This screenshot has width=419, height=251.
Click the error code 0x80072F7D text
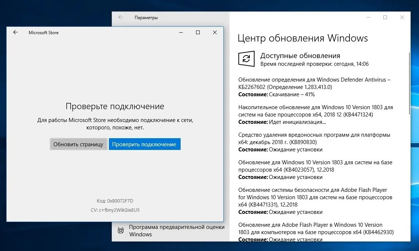point(115,201)
